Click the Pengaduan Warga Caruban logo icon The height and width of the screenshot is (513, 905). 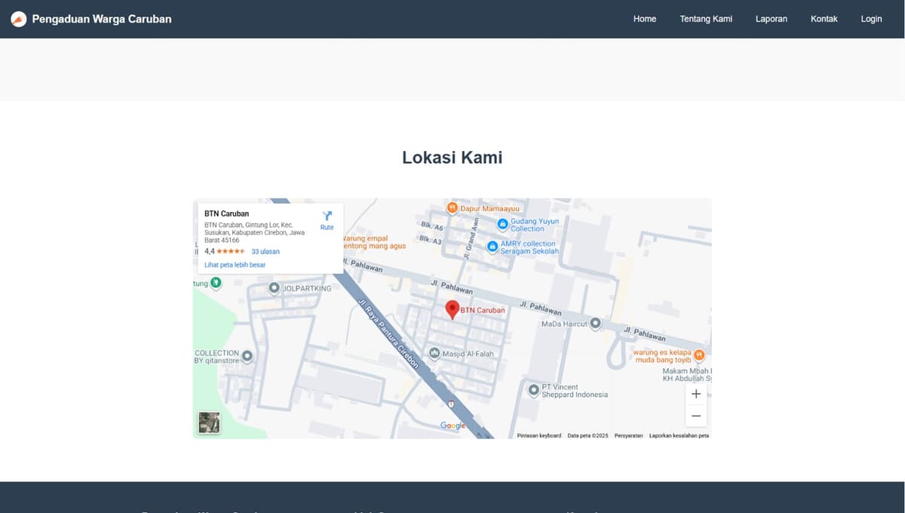(19, 19)
